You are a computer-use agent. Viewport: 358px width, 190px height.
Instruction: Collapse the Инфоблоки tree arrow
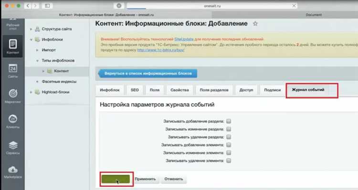[x=31, y=40]
